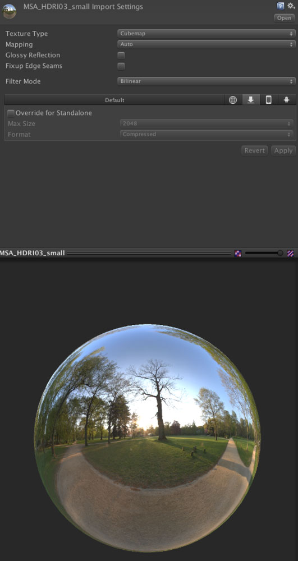Screen dimensions: 298x561
Task: Select the web globe platform tab
Action: point(233,100)
